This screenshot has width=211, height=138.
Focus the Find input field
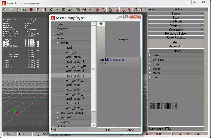pyautogui.click(x=73, y=130)
